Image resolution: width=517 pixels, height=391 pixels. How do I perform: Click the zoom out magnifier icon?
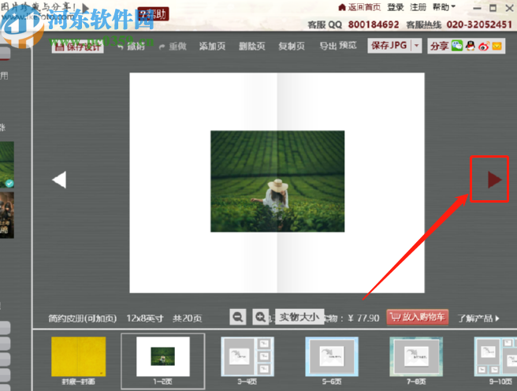tap(238, 317)
